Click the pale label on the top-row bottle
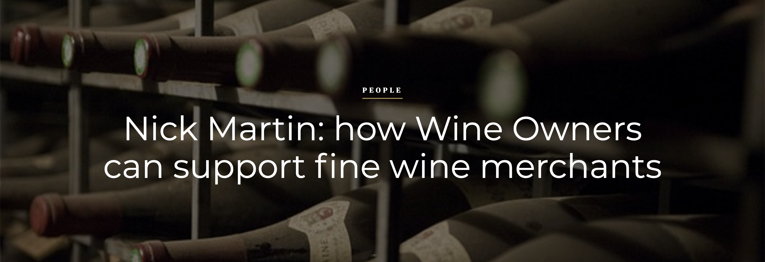Screen dimensions: 765x262 tap(330, 25)
